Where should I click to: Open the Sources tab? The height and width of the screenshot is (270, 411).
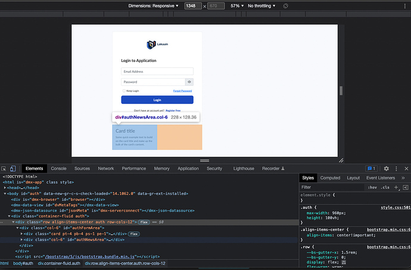(82, 169)
